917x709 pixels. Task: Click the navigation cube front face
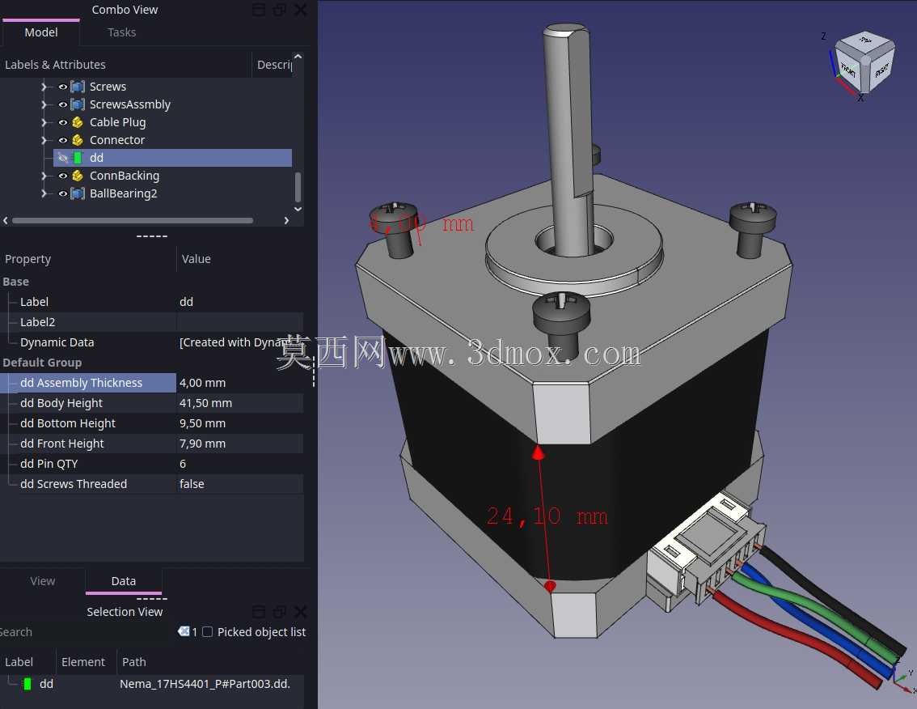[848, 70]
